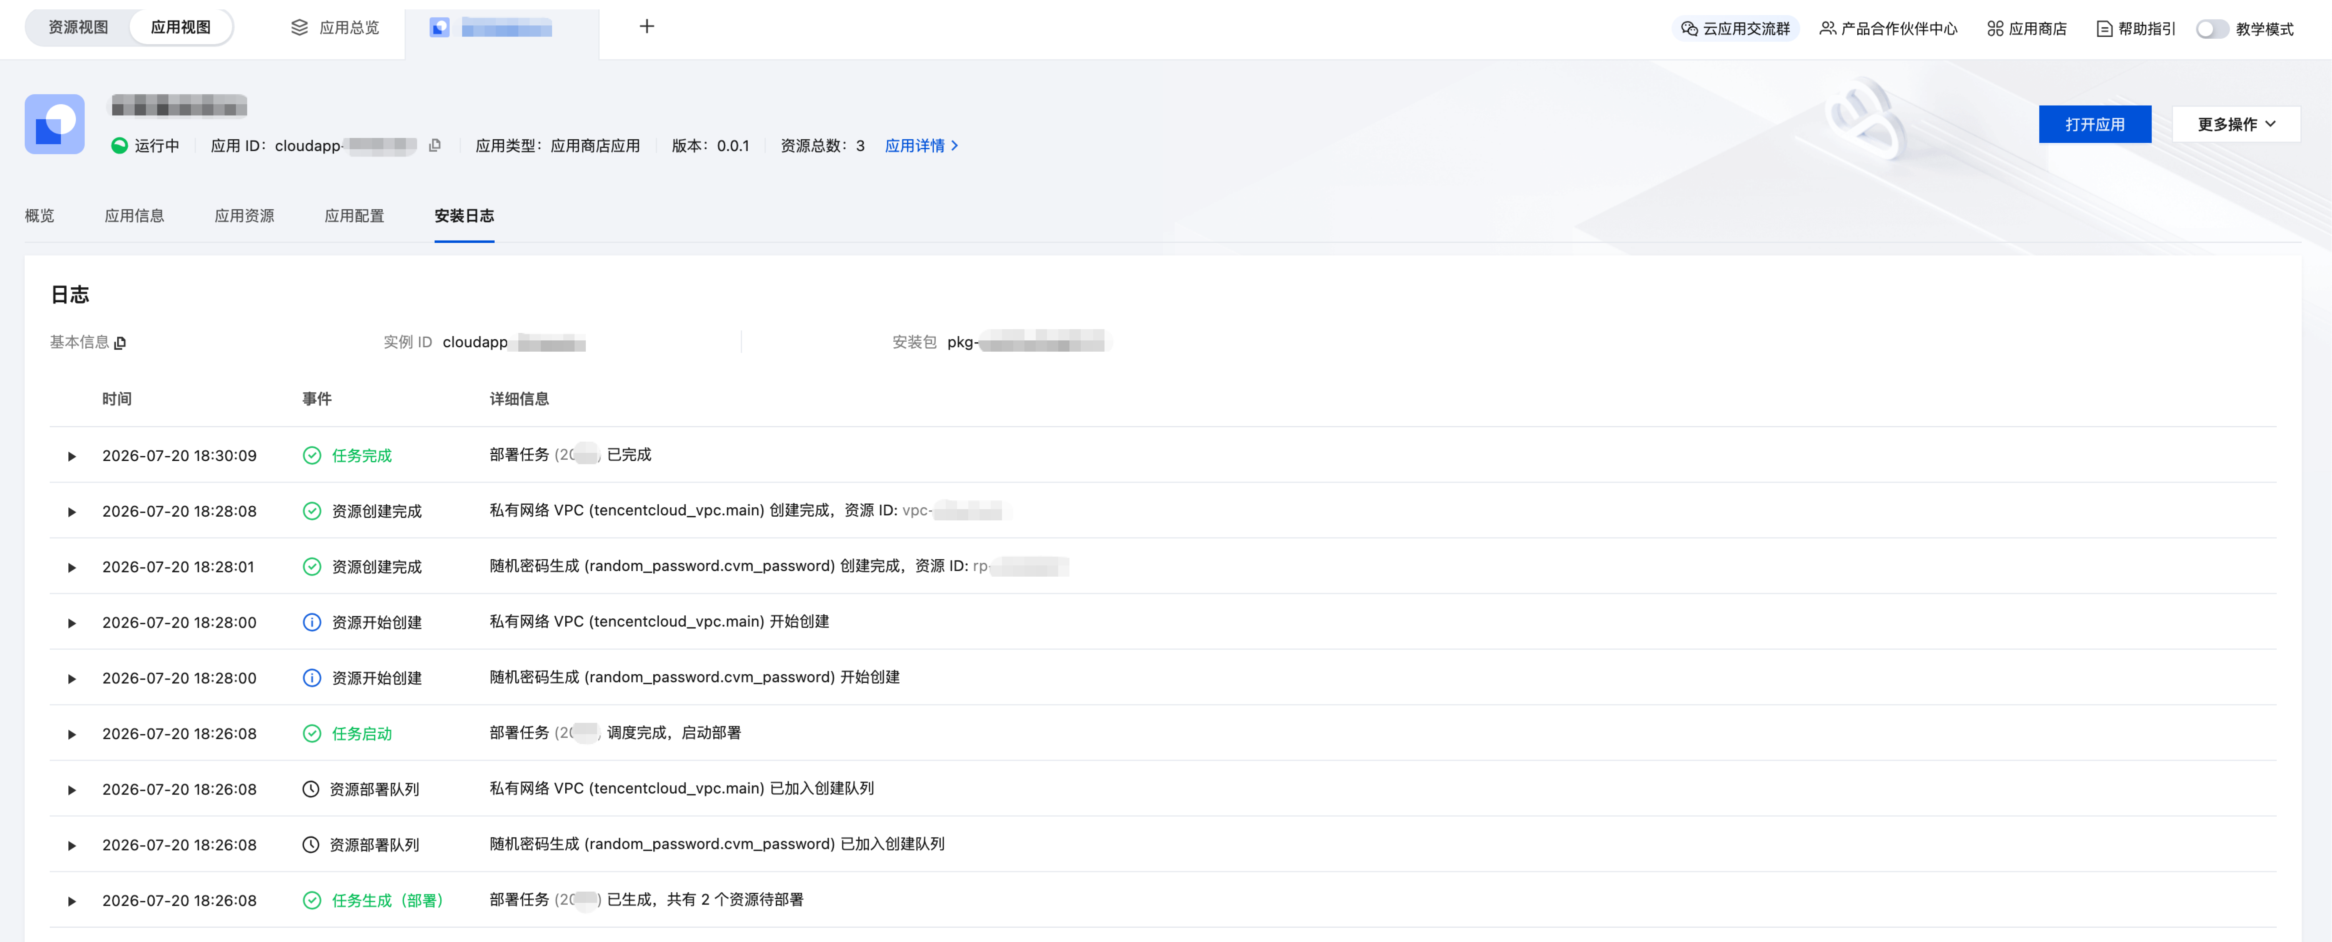Expand the 任务生成（部署）log row
Screen dimensions: 2332x942
click(72, 902)
